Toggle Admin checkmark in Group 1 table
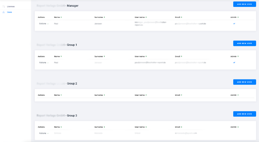The image size is (259, 142). tap(234, 62)
